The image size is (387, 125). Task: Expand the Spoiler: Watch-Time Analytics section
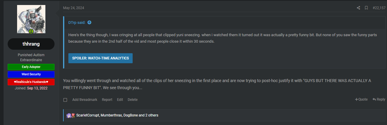(101, 58)
